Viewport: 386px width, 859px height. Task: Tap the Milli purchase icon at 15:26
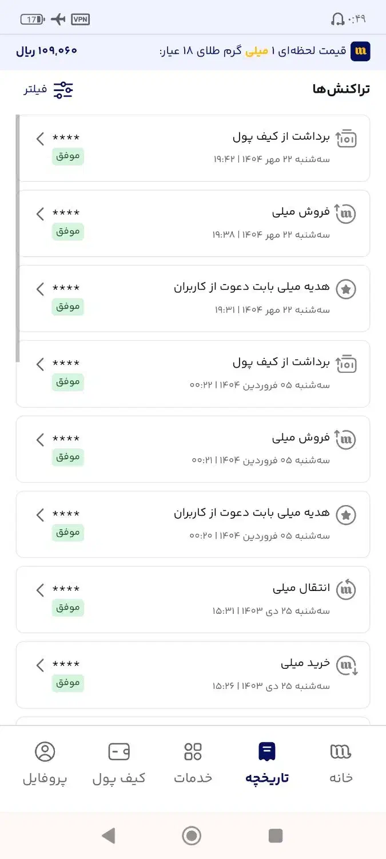tap(347, 665)
